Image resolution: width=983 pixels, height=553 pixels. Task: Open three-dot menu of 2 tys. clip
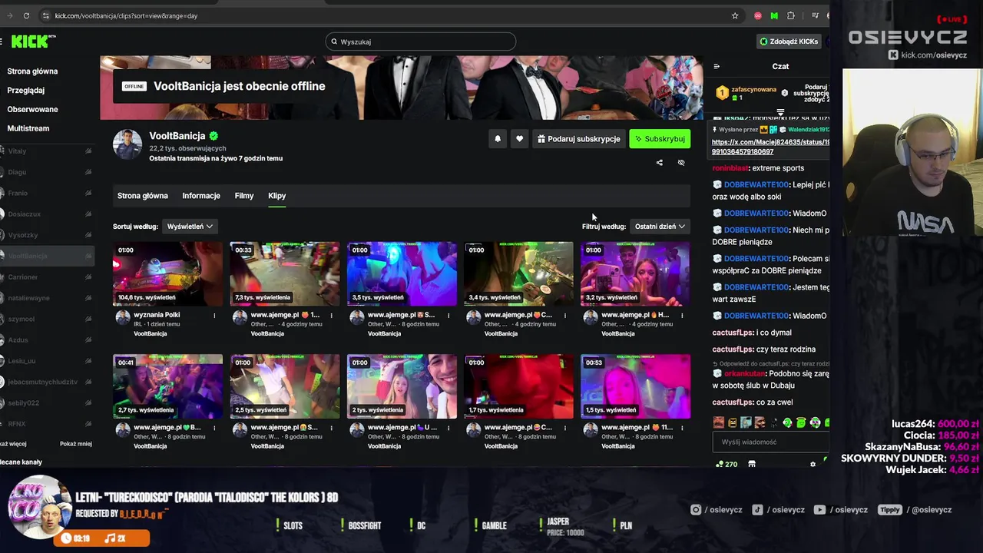coord(448,428)
